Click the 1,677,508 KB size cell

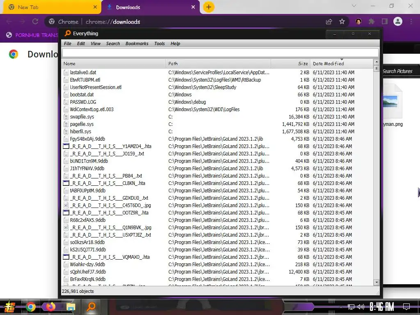(295, 132)
